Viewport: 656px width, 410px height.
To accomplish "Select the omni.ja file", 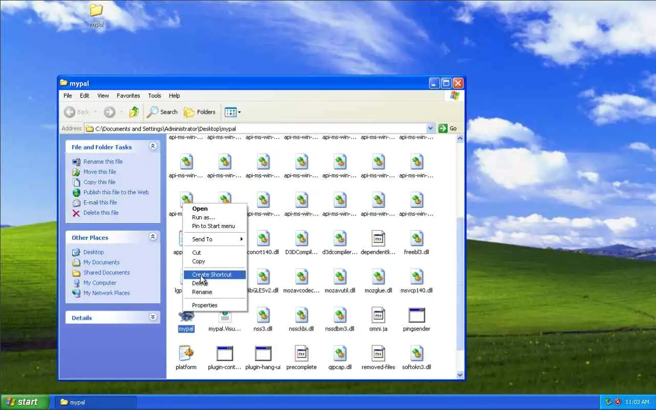I will pos(378,320).
